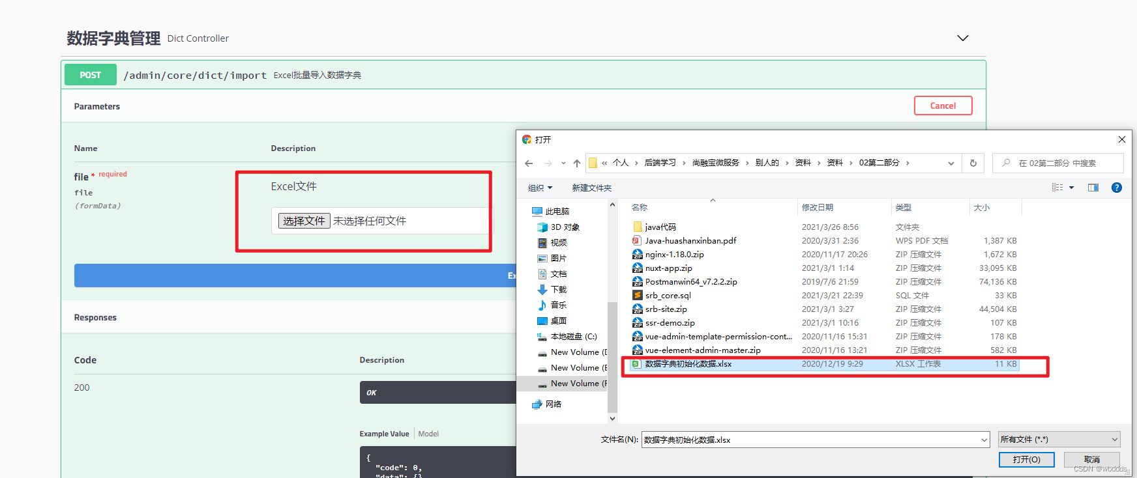The width and height of the screenshot is (1137, 478).
Task: Click 新建文件夹 in the dialog toolbar
Action: click(x=592, y=188)
